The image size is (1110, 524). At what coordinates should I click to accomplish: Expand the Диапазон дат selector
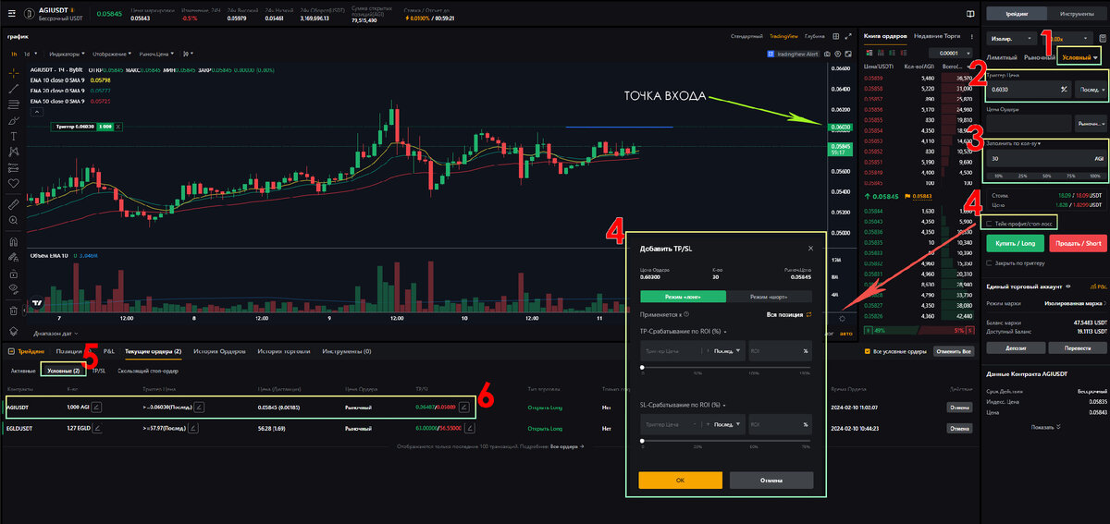point(55,333)
